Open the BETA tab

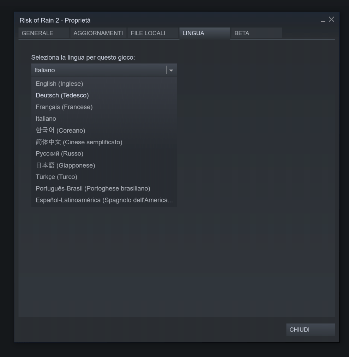coord(256,33)
